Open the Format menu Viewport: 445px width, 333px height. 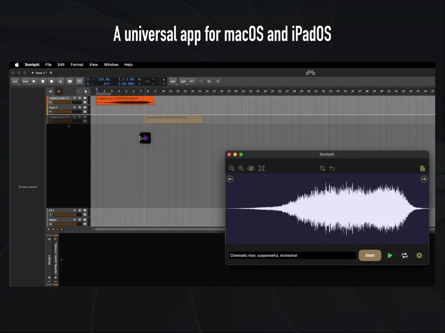click(x=77, y=65)
